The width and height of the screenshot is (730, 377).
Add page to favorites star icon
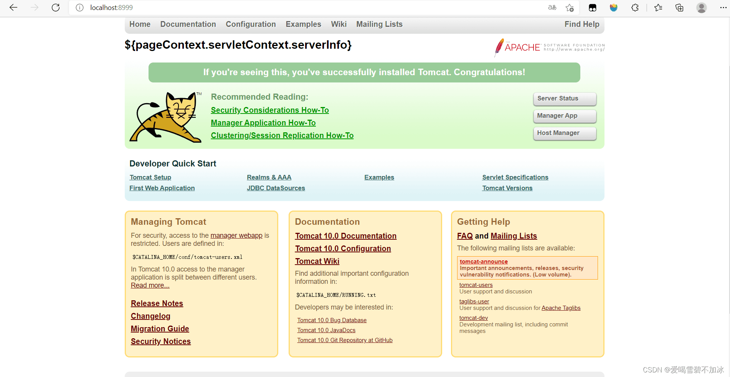coord(570,8)
